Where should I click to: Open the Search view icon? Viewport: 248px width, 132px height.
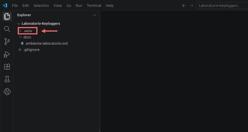coord(7,29)
